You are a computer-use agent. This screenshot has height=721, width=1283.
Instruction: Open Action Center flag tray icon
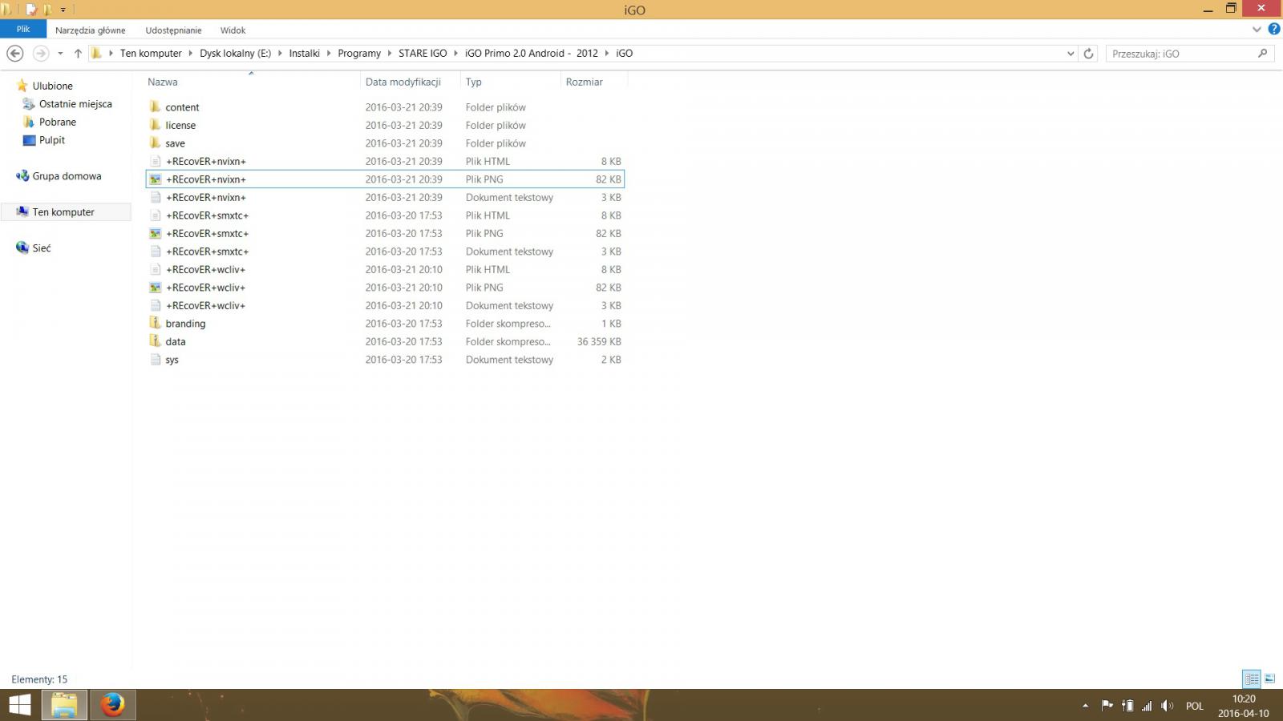[x=1107, y=706]
